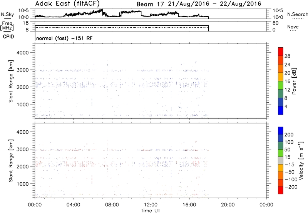Click the 'N.Search' legend label

pyautogui.click(x=297, y=14)
